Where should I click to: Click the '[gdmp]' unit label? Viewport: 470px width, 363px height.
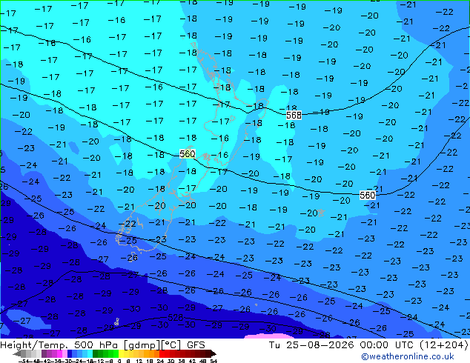(x=142, y=345)
